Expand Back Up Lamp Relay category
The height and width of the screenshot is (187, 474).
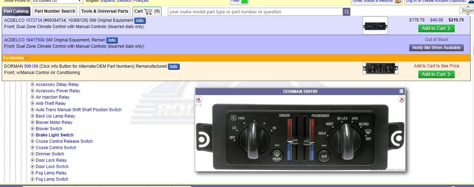33,116
